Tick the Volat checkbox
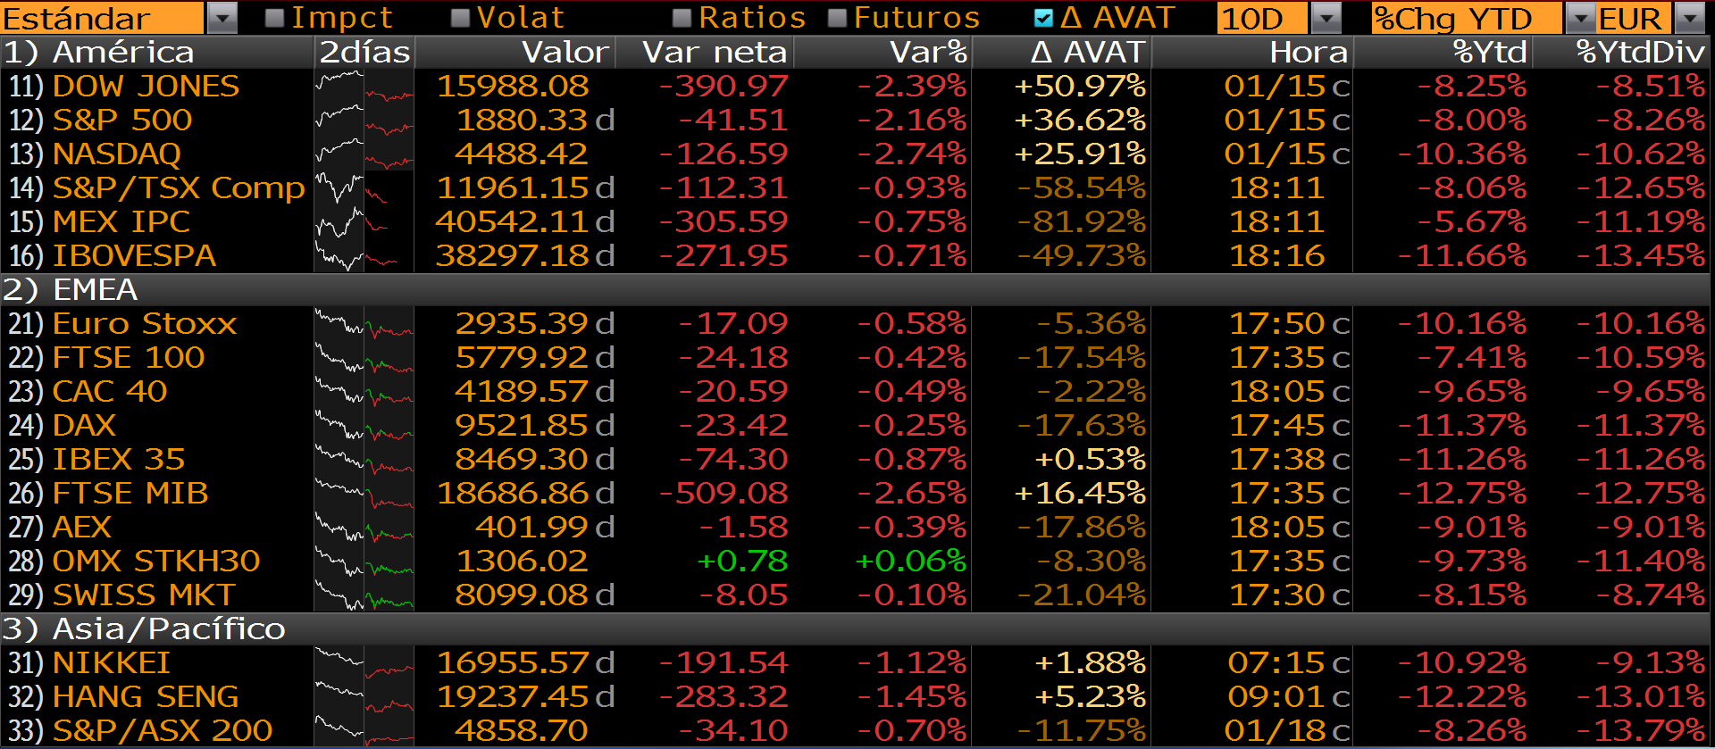This screenshot has width=1715, height=749. click(461, 18)
